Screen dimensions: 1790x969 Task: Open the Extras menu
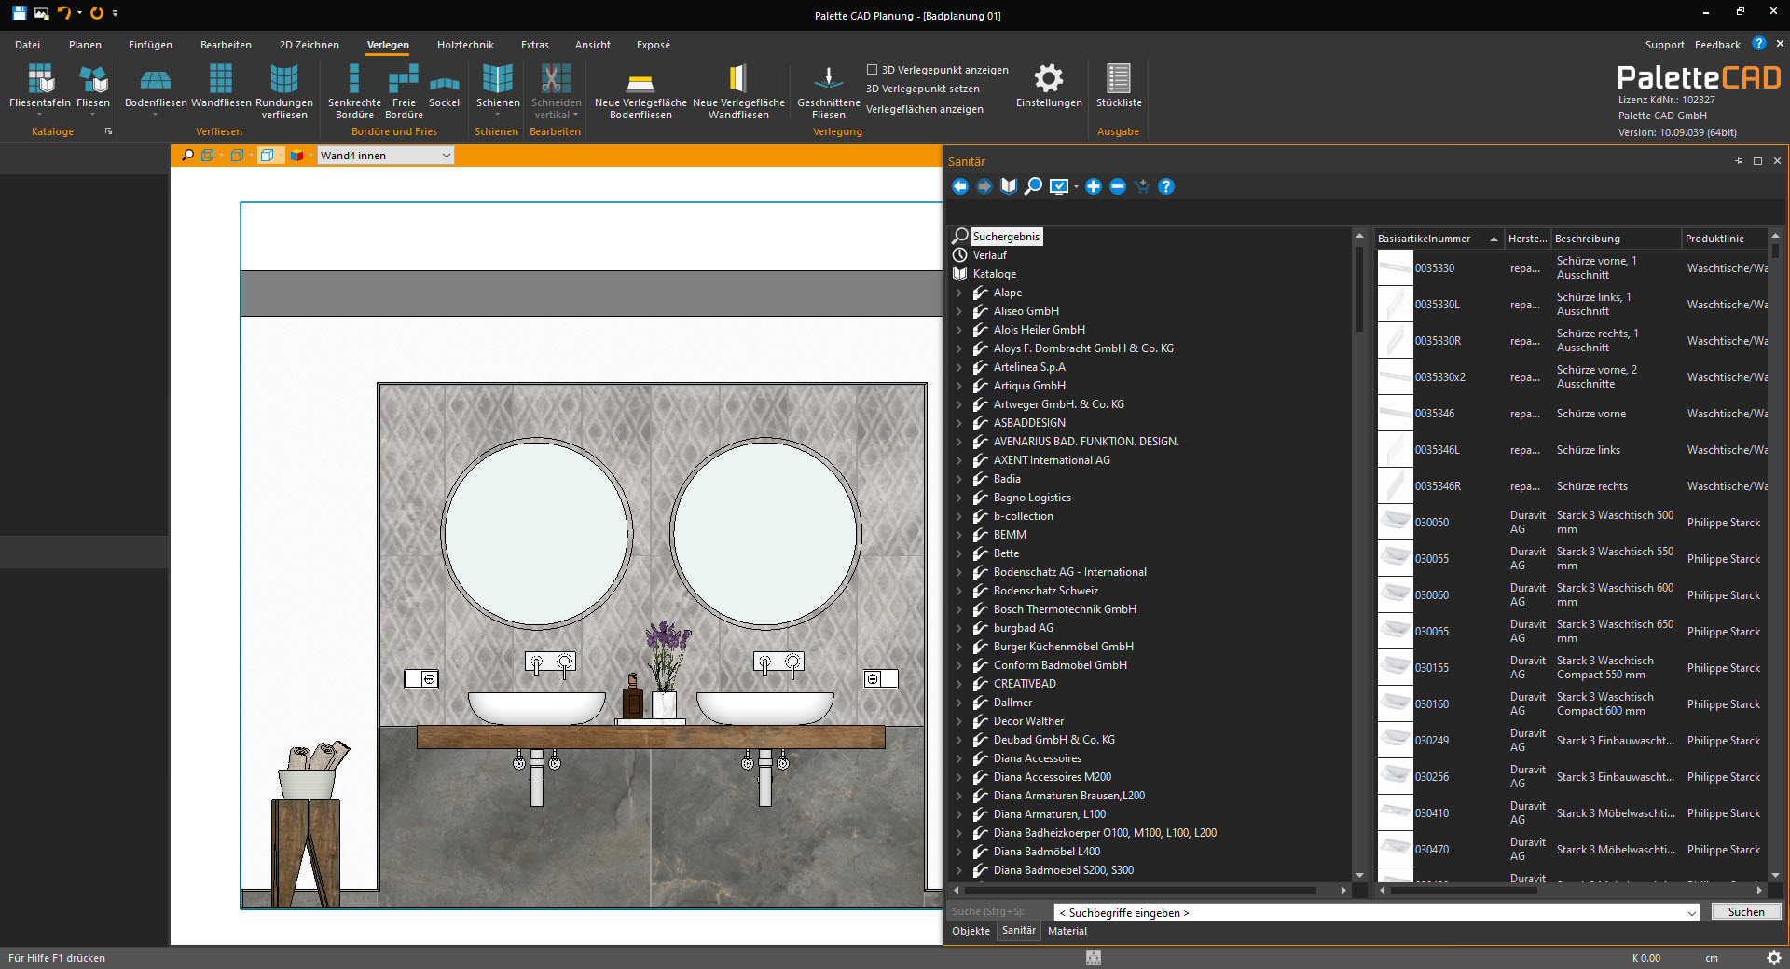pyautogui.click(x=534, y=44)
